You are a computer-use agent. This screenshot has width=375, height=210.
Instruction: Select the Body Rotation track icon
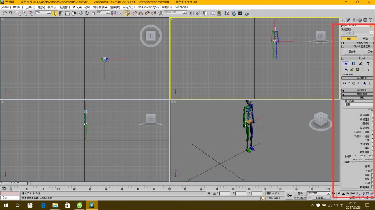click(354, 83)
